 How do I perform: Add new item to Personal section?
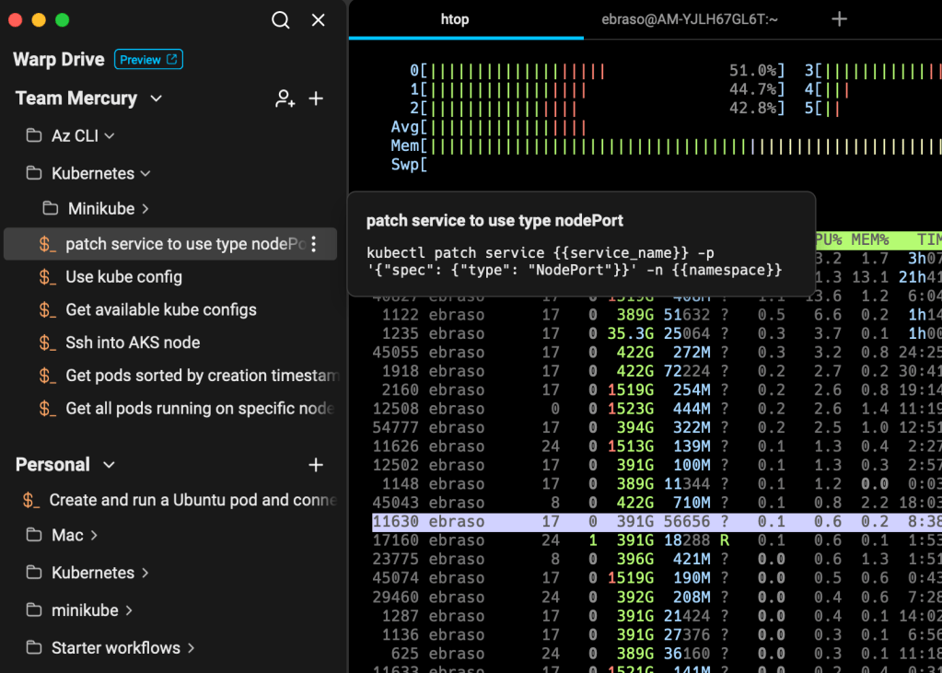coord(316,465)
